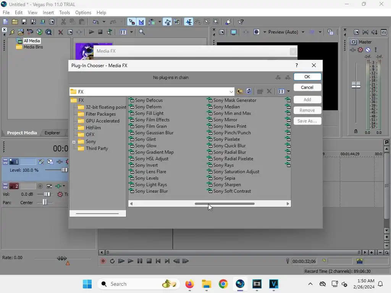Image resolution: width=391 pixels, height=293 pixels.
Task: Open the preview overlays grid dropdown arrow
Action: pos(320,32)
